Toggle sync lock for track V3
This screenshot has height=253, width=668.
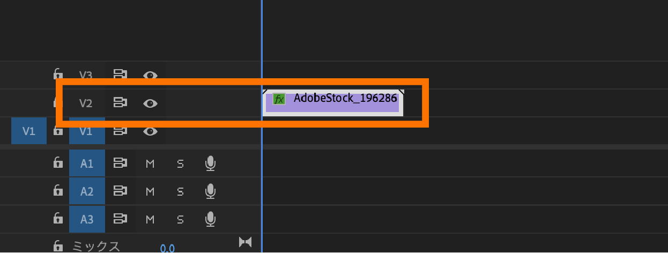pos(120,75)
